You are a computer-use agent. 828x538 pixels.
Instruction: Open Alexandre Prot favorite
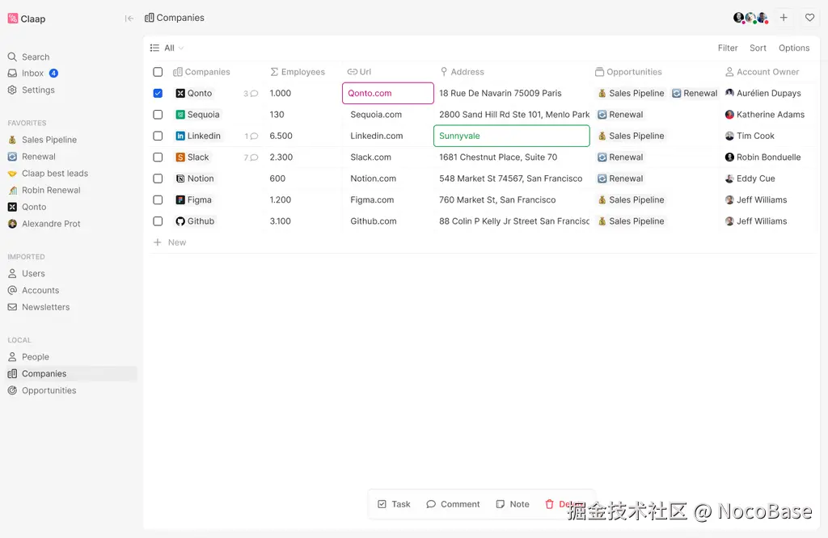point(44,225)
